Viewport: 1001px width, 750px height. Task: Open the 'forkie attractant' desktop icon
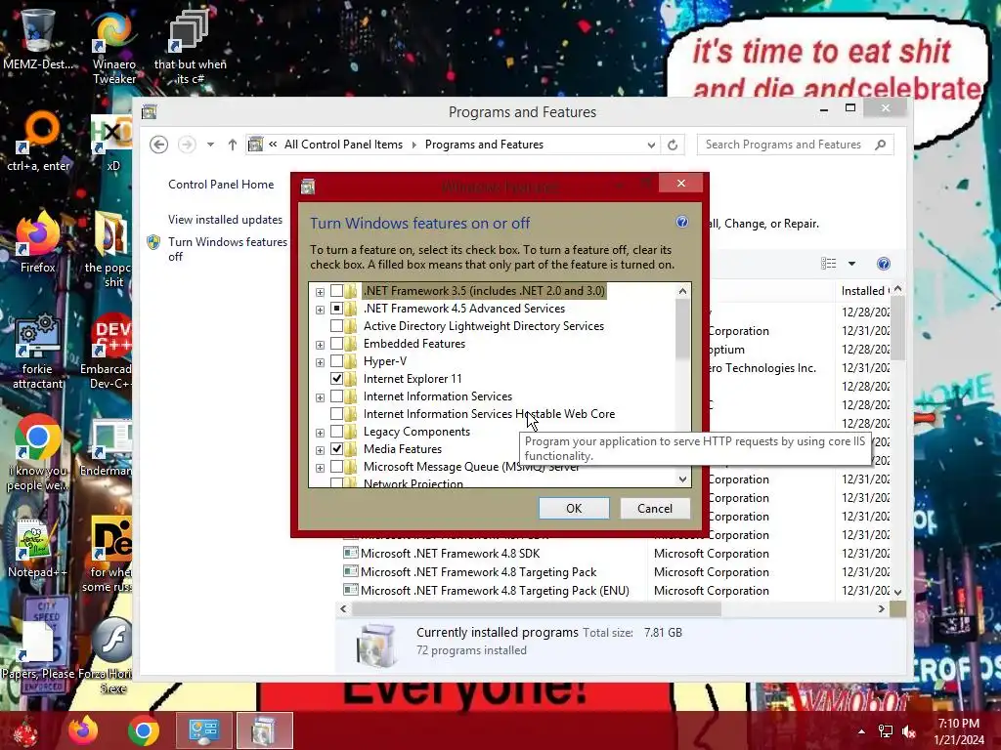coord(37,350)
